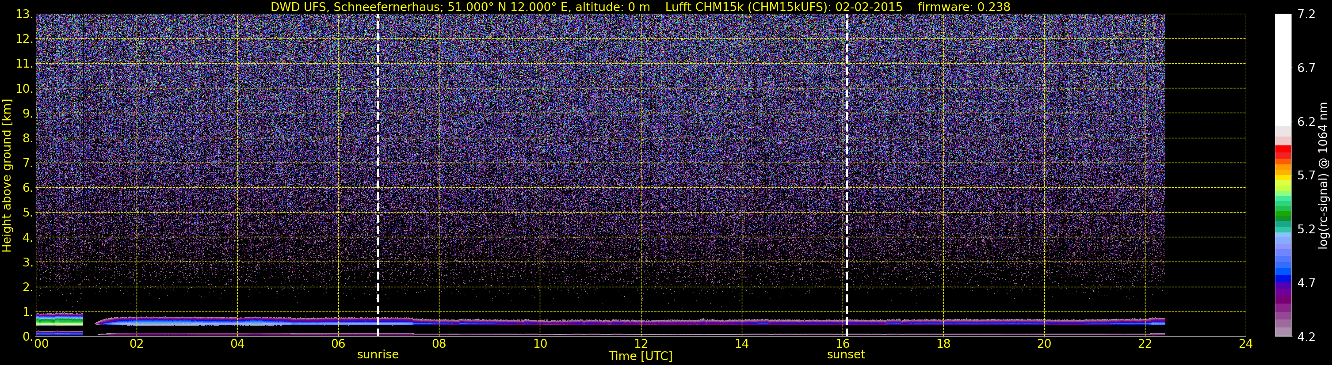
Task: Click the time axis tick '18'
Action: (943, 344)
